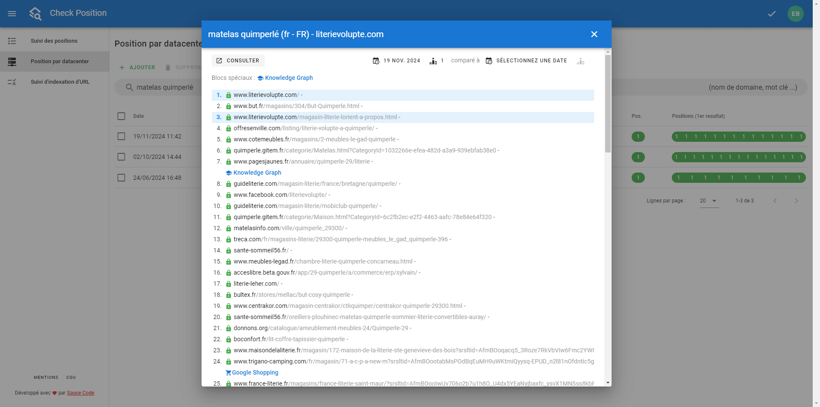The width and height of the screenshot is (820, 407).
Task: Click lock icon of matelasinfo.com result
Action: coord(228,228)
